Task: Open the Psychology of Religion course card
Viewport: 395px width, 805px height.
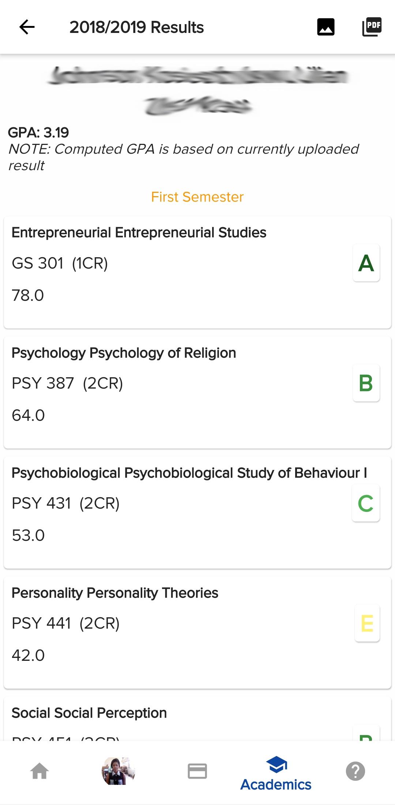Action: [x=197, y=392]
